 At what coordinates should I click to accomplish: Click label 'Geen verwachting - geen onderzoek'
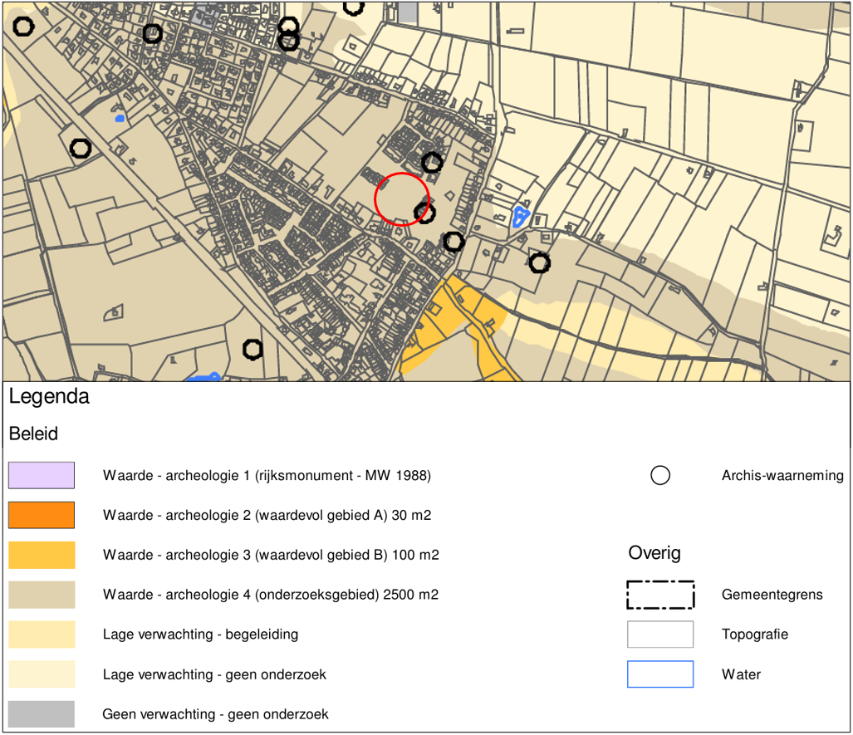coord(215,714)
